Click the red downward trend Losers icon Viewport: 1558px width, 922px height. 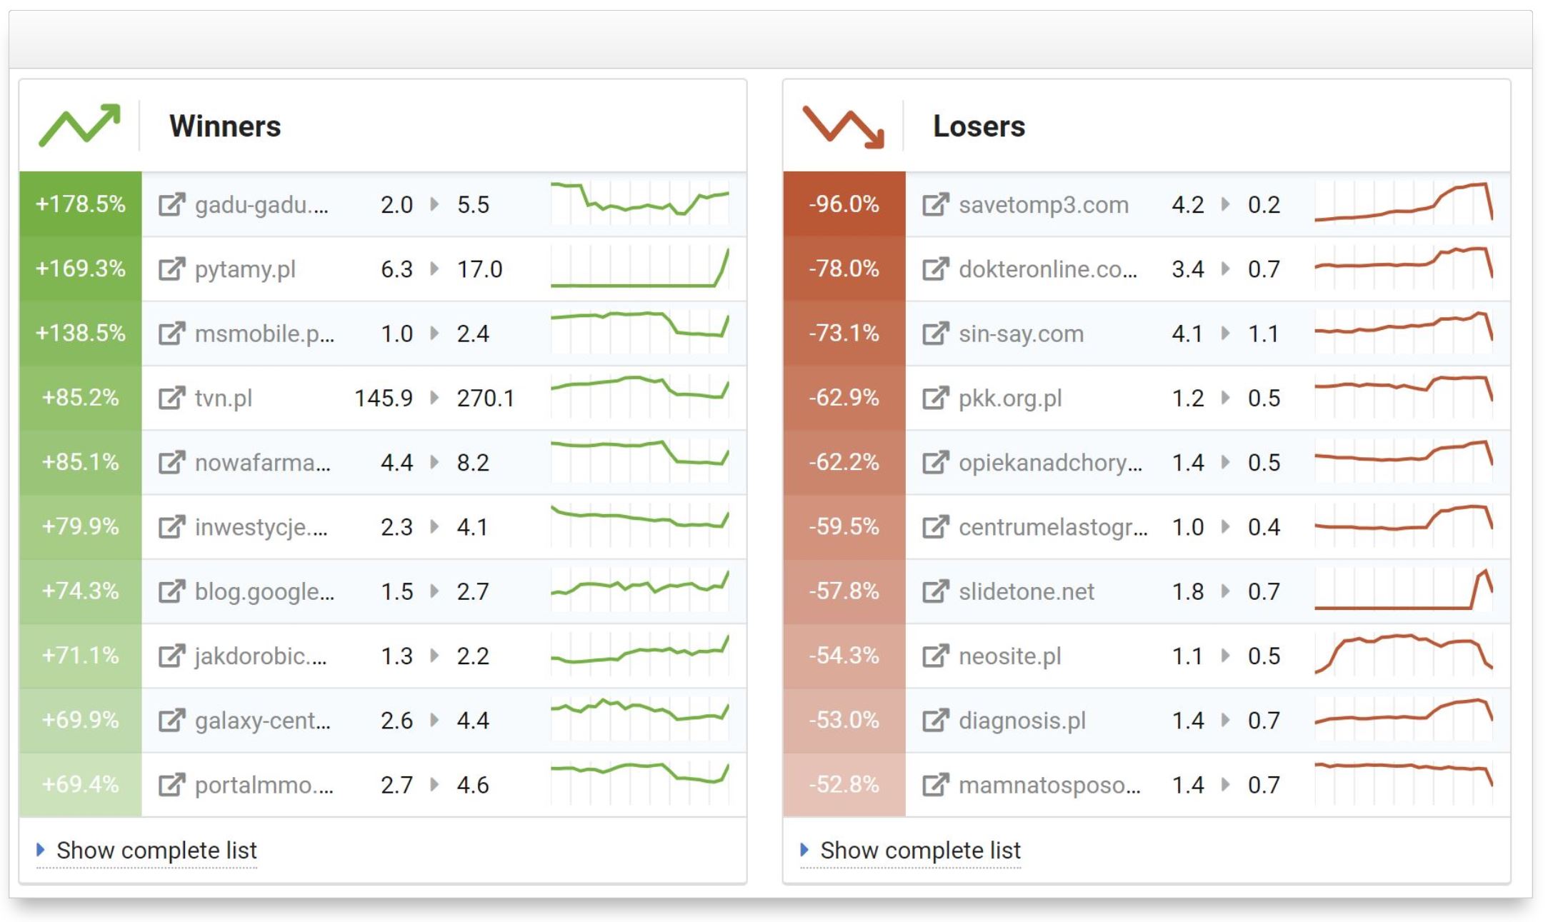pyautogui.click(x=844, y=126)
